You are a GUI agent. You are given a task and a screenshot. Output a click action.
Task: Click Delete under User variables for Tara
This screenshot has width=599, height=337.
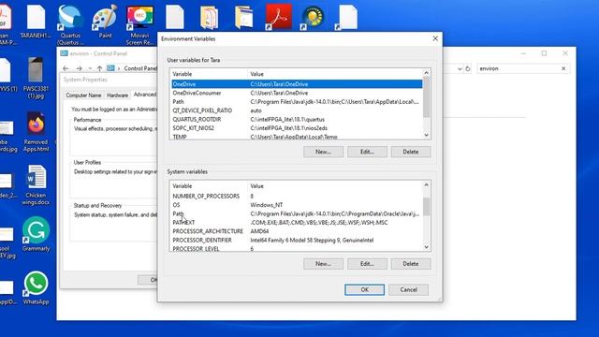[x=411, y=152]
